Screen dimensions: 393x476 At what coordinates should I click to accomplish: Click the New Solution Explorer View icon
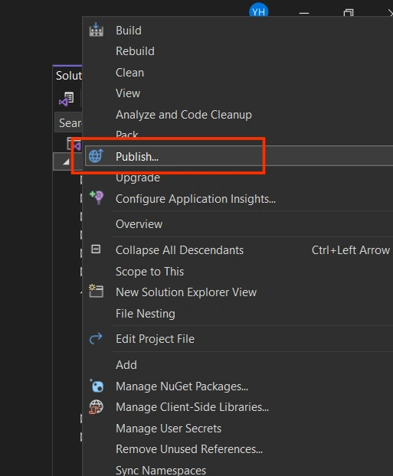point(96,291)
